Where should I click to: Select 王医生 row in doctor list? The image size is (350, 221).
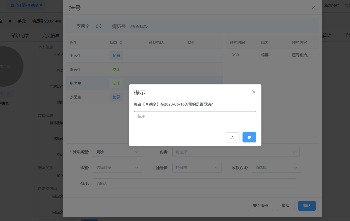pyautogui.click(x=144, y=56)
